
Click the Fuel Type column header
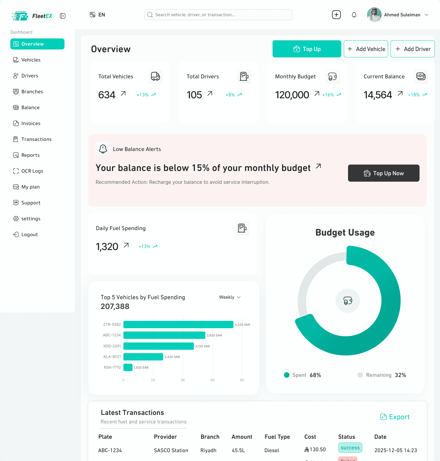[277, 437]
